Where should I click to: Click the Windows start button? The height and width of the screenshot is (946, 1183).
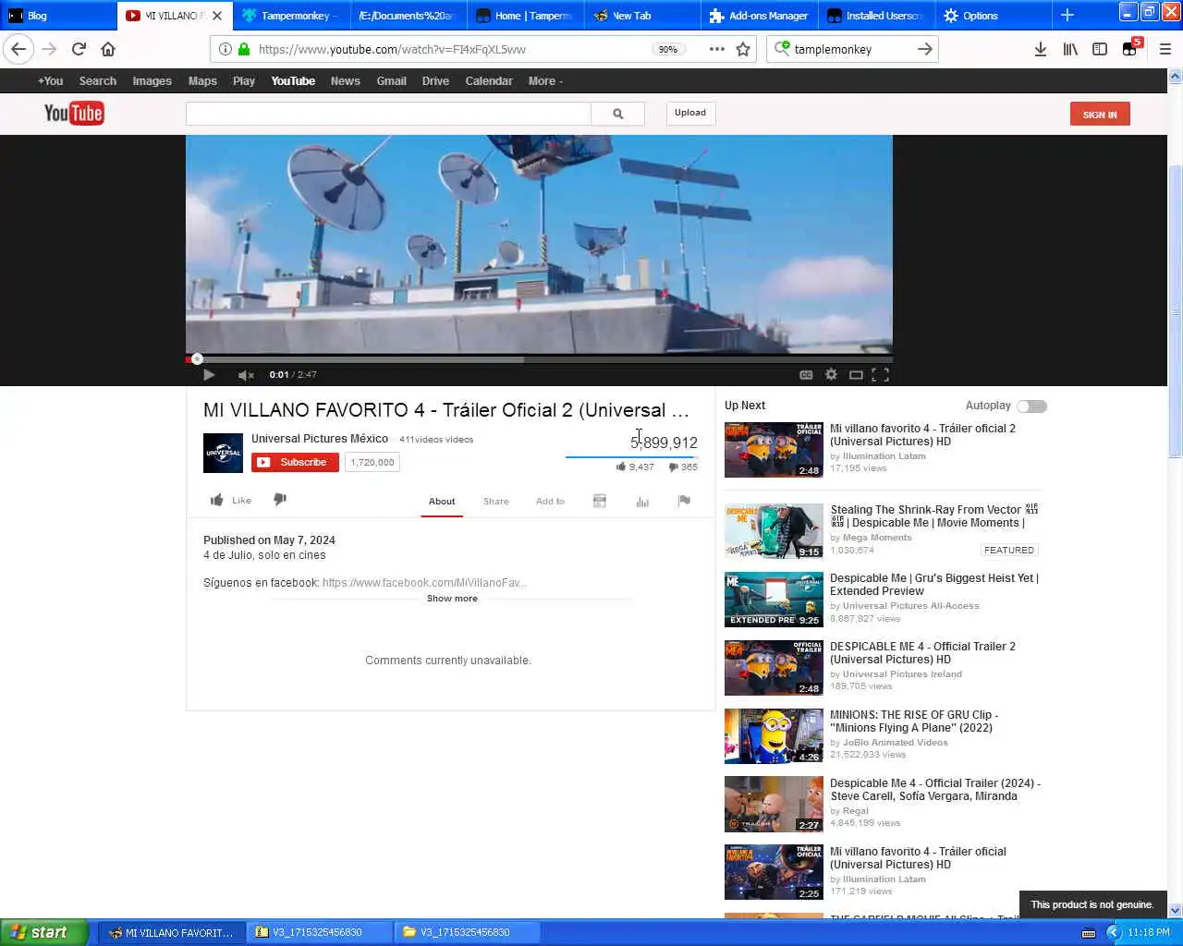pos(44,932)
